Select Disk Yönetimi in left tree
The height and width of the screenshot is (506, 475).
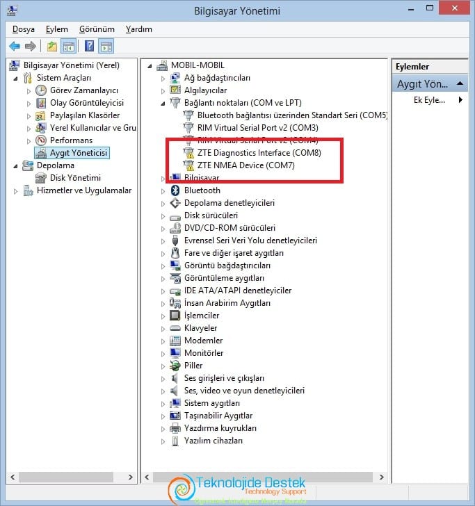(x=75, y=178)
